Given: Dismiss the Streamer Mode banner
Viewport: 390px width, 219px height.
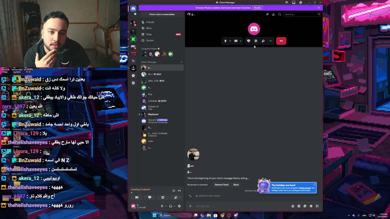Looking at the screenshot, I should [319, 8].
